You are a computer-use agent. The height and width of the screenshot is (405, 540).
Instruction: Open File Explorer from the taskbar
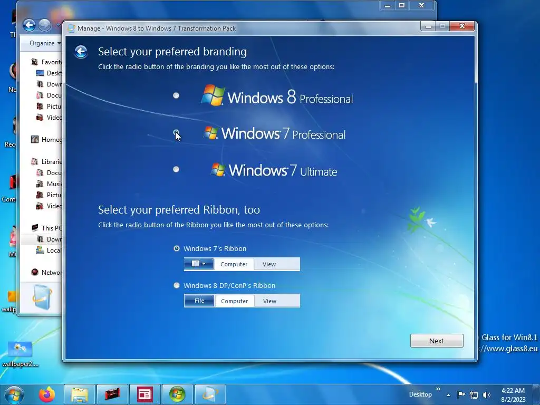pos(80,394)
